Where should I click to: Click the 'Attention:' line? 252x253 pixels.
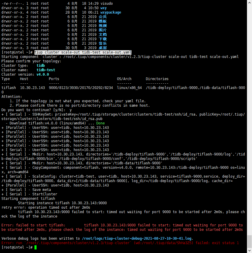click(x=12, y=97)
